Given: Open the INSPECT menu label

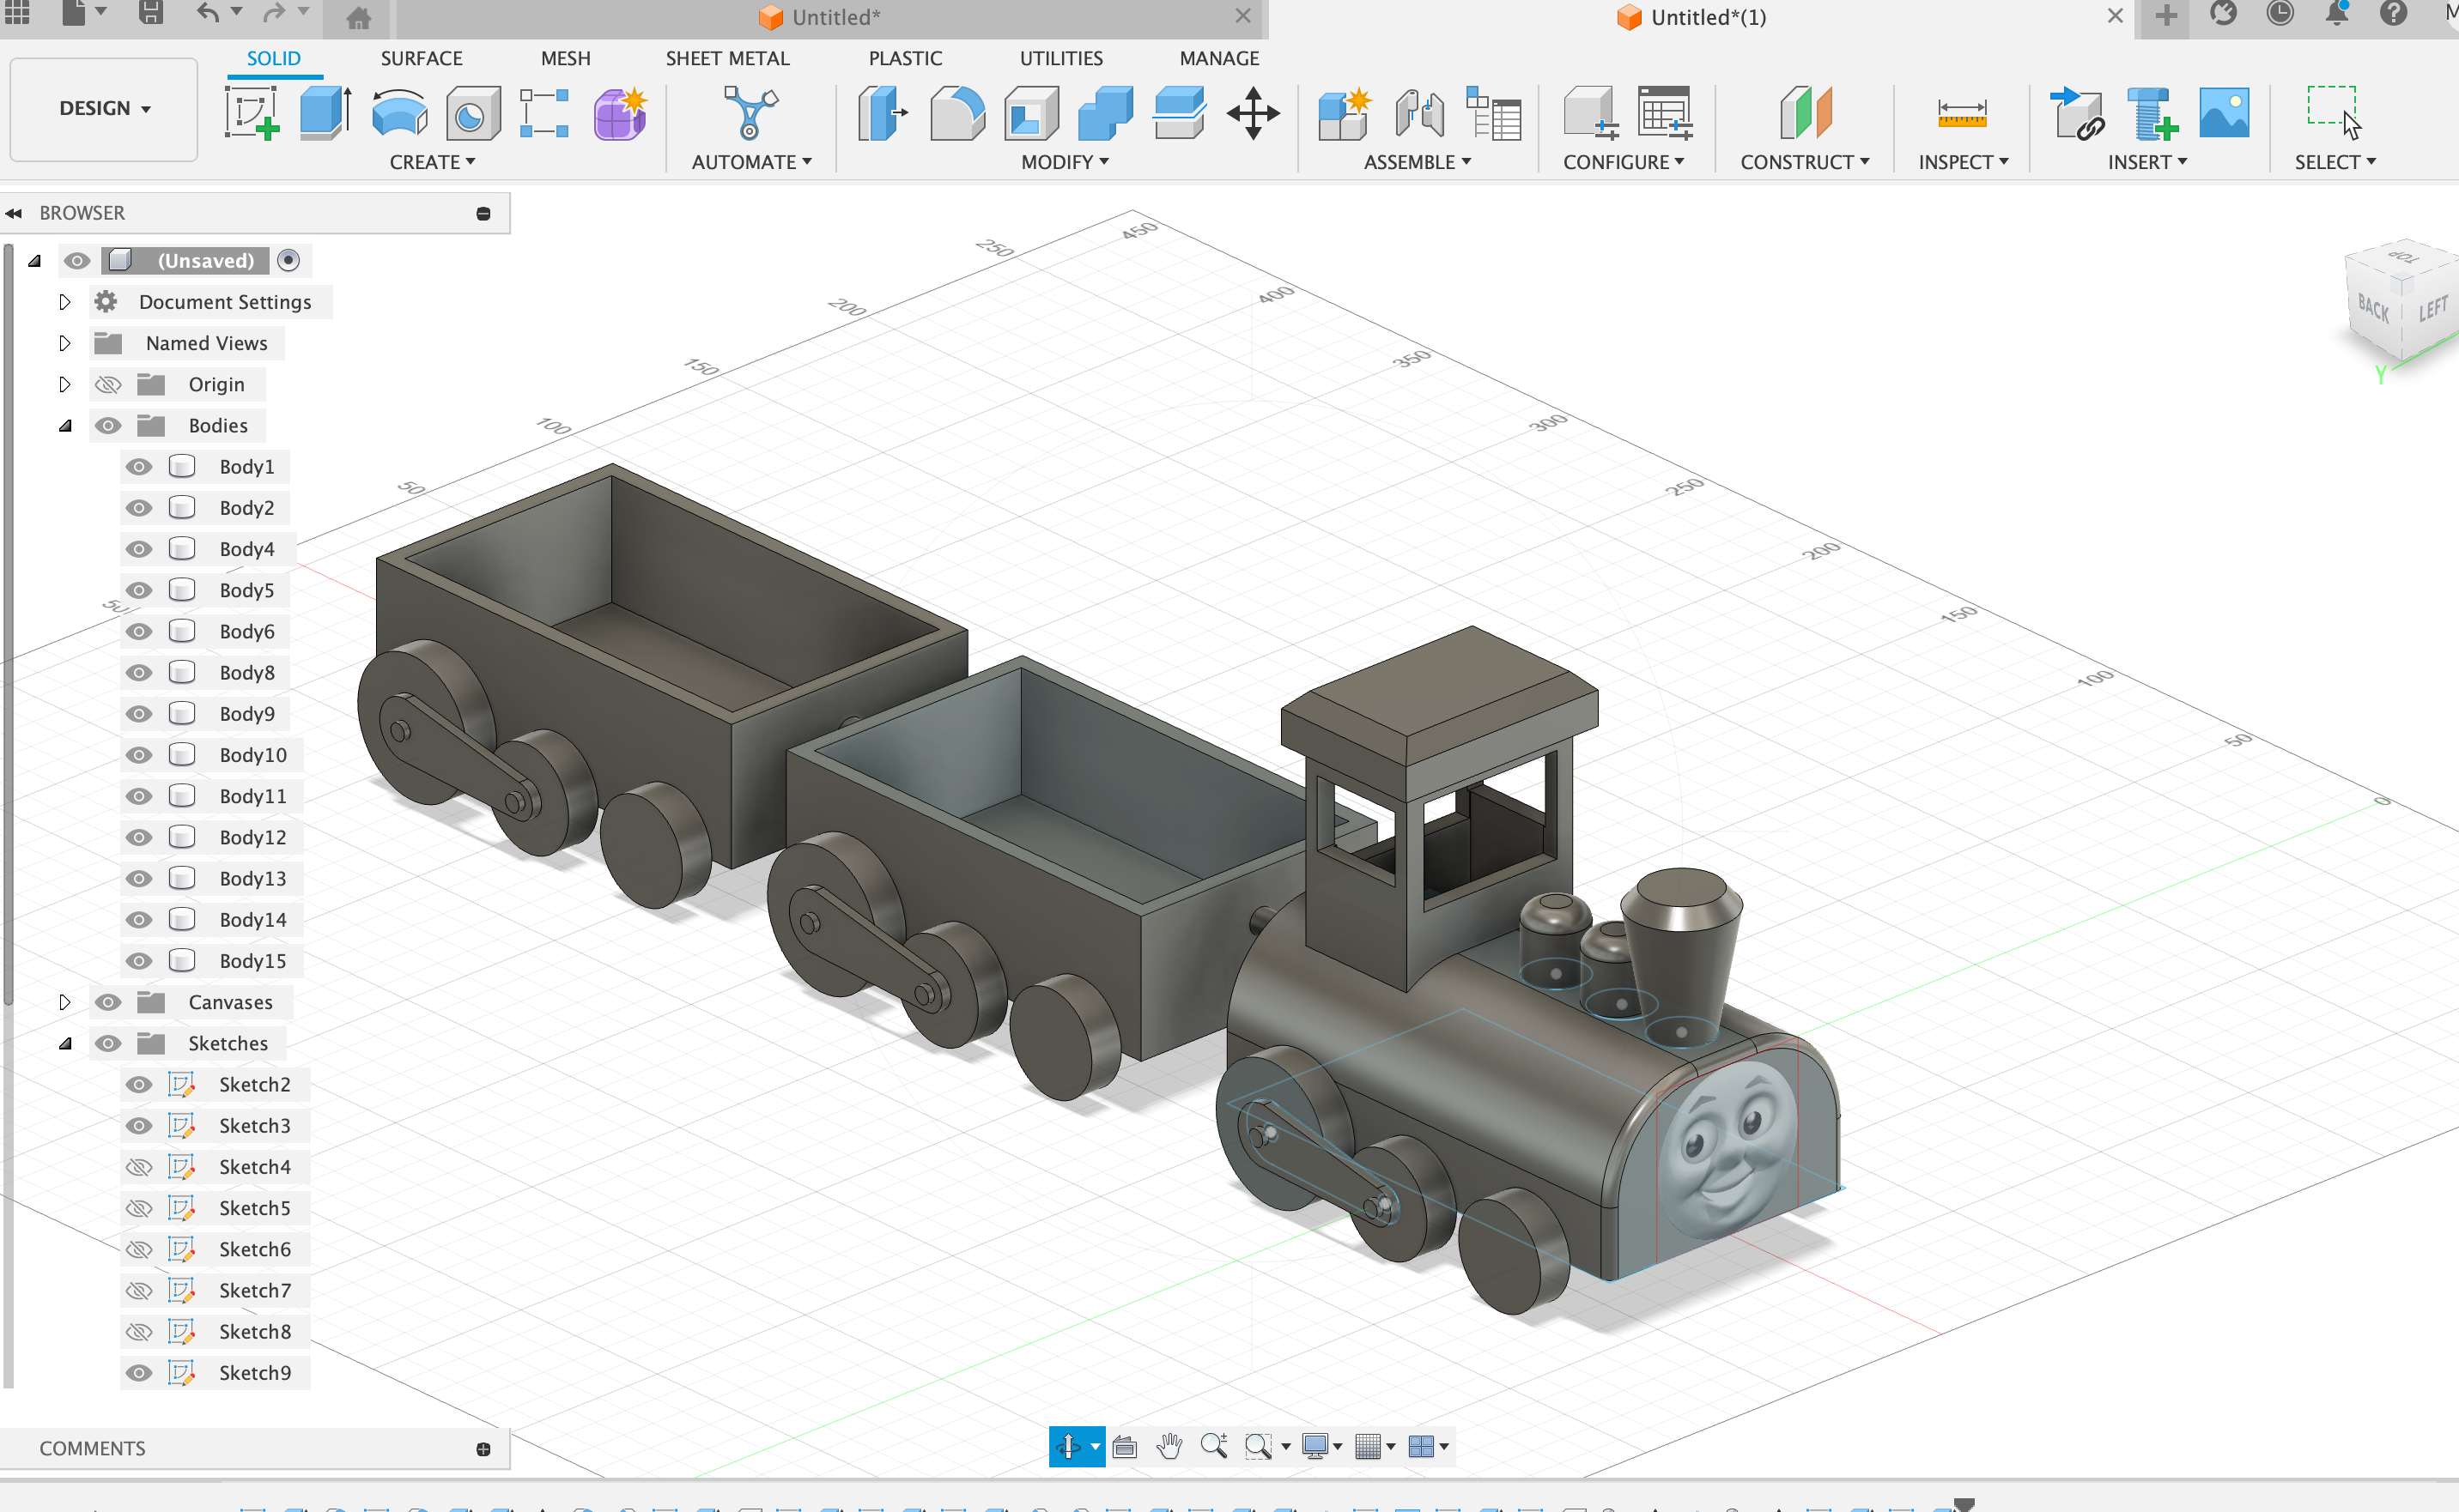Looking at the screenshot, I should point(1963,162).
